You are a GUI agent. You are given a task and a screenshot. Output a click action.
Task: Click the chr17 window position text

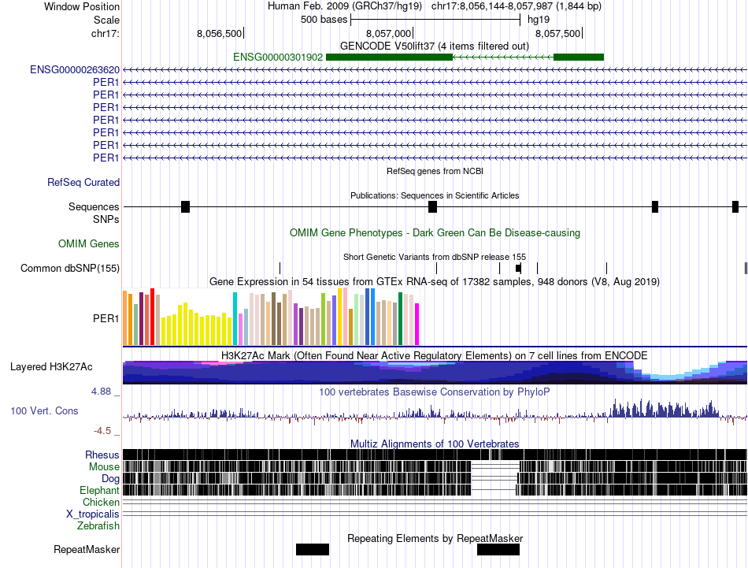[x=517, y=6]
